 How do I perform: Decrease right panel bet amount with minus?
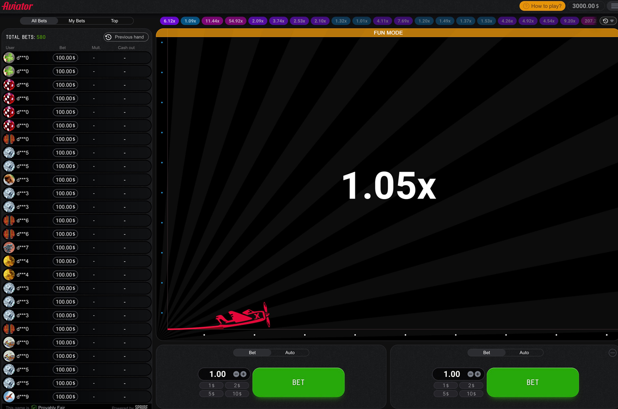coord(471,374)
